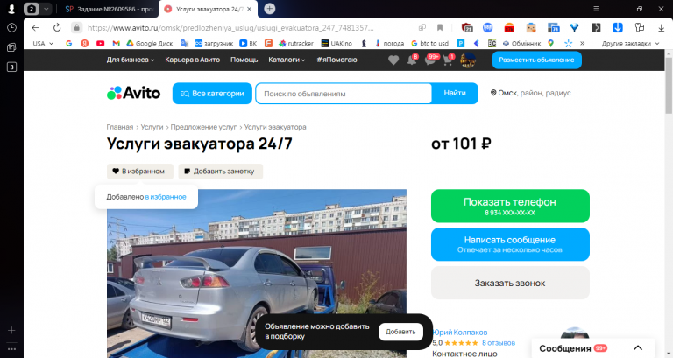
Task: Open the Google Maps bookmark pin icon
Action: click(x=550, y=43)
